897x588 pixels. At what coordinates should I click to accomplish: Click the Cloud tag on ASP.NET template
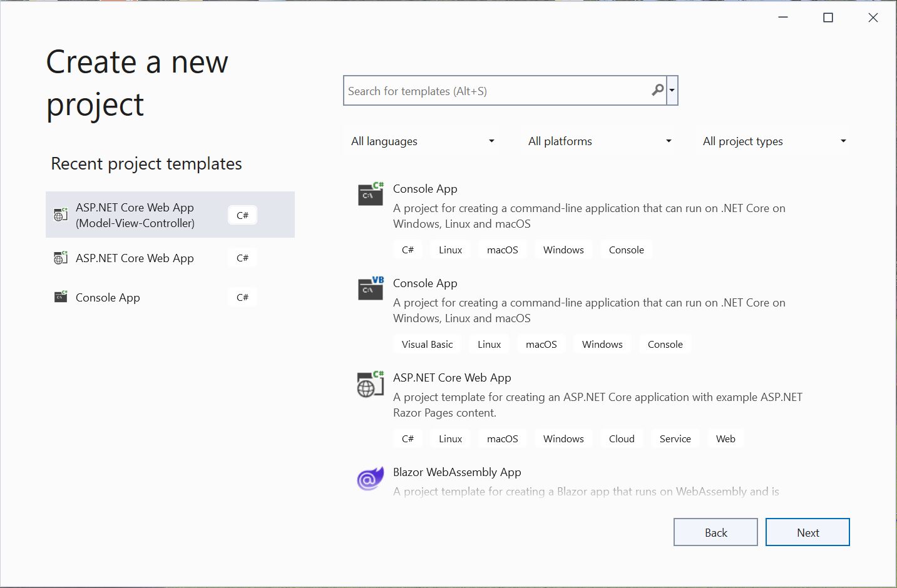click(622, 439)
